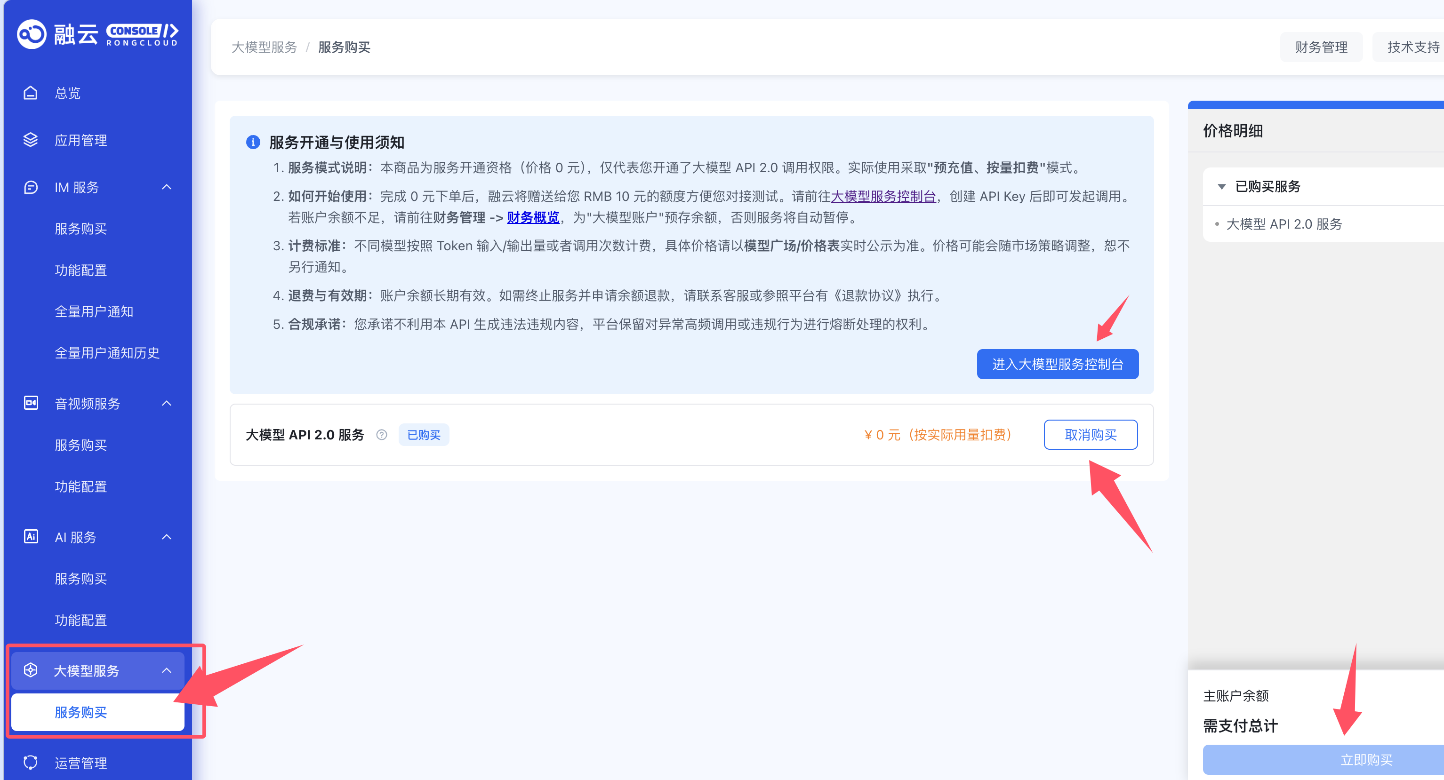The height and width of the screenshot is (780, 1444).
Task: Click the AI icon for AI 服务
Action: 31,537
